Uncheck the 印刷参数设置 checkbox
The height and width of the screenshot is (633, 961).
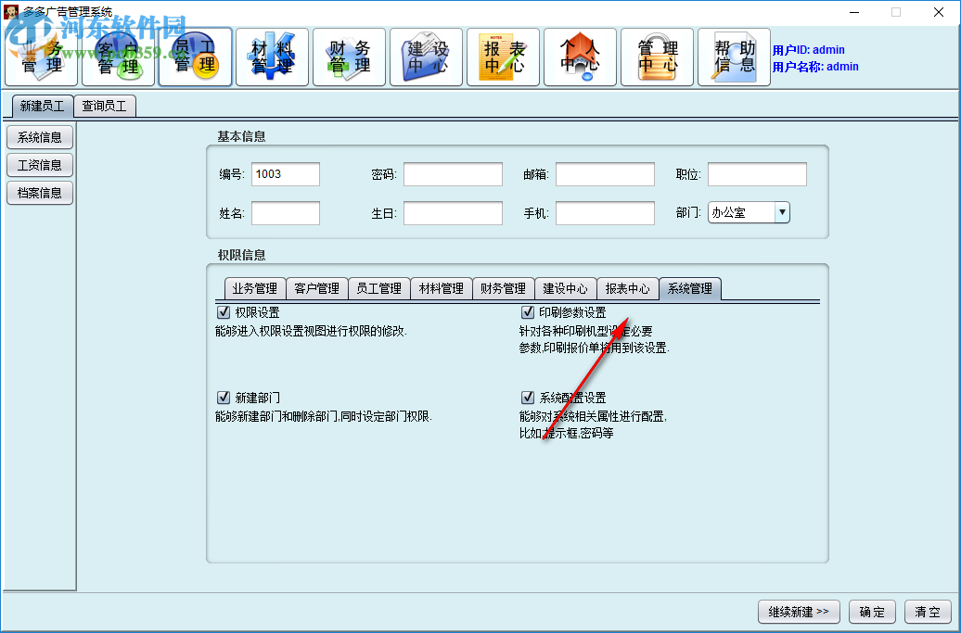tap(528, 311)
